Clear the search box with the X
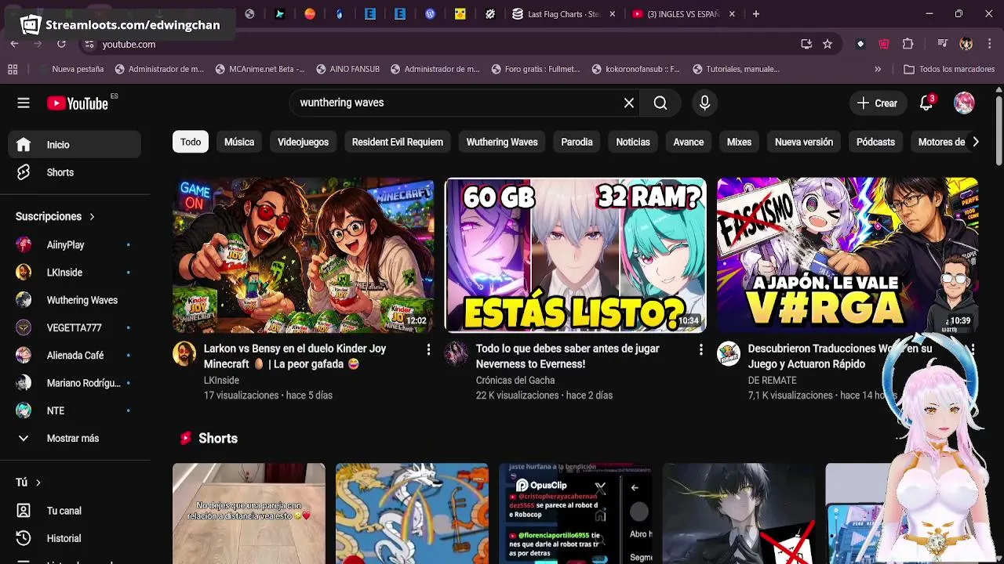 pos(628,103)
